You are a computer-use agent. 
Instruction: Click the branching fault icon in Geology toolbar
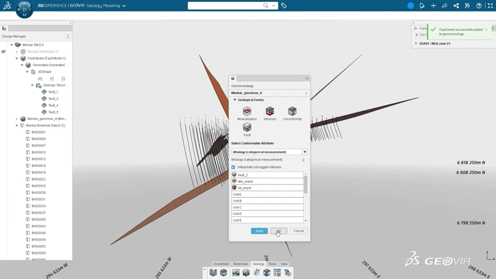coord(257,273)
